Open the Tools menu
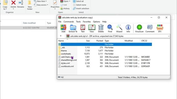This screenshot has height=99, width=177. pos(78,22)
